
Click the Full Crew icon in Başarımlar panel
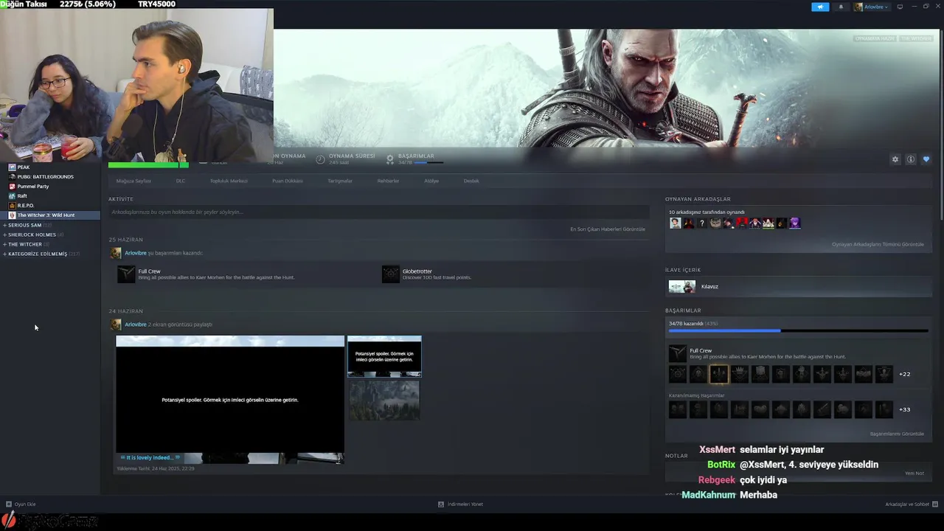click(677, 353)
